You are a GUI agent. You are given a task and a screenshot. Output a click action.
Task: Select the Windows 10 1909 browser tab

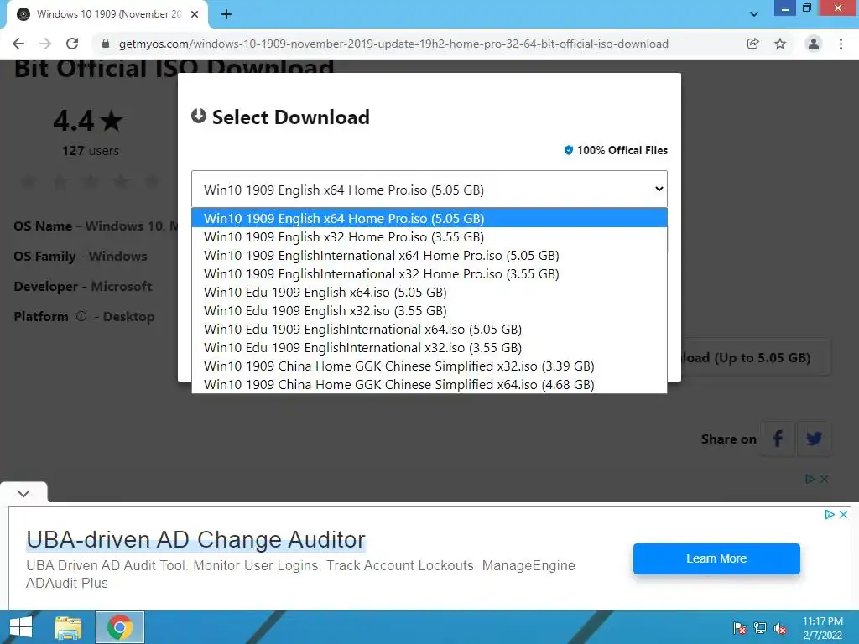tap(107, 14)
